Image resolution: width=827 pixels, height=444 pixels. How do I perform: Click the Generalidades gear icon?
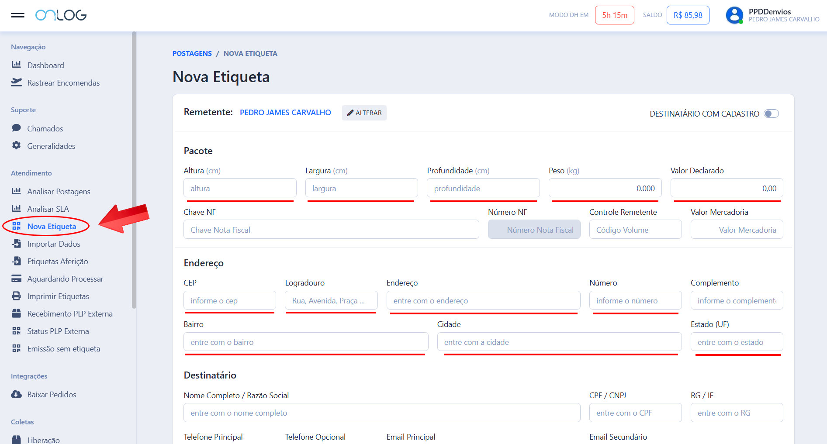point(16,145)
